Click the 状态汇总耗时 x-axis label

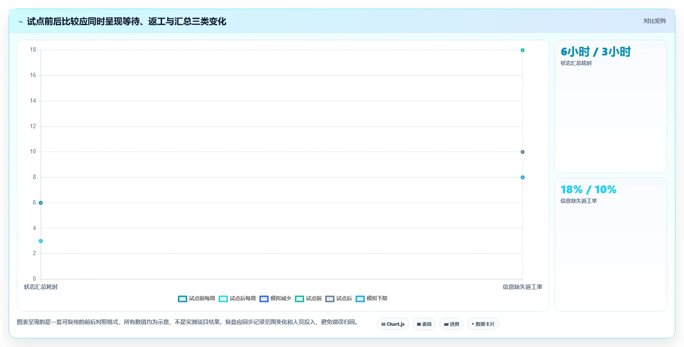pyautogui.click(x=41, y=287)
